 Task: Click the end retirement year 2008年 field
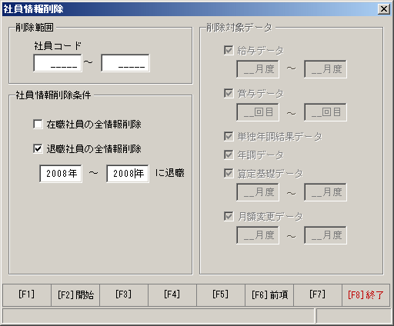tap(128, 174)
